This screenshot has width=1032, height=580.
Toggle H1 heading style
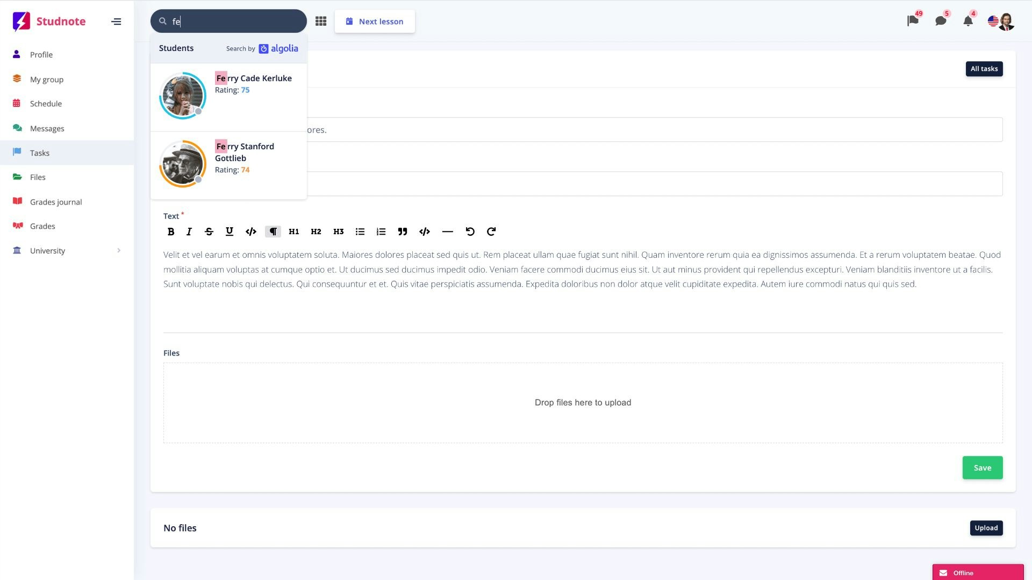point(293,231)
